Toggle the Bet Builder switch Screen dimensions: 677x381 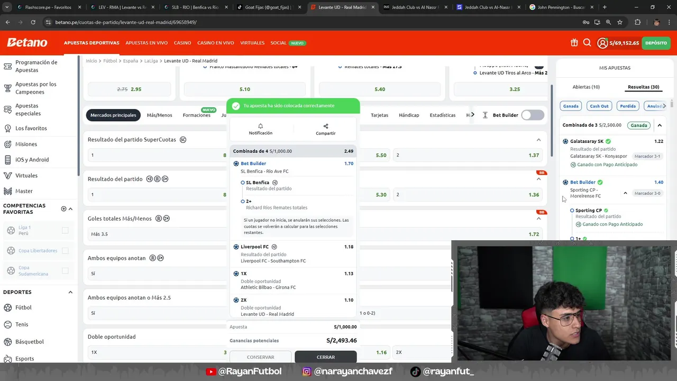532,115
